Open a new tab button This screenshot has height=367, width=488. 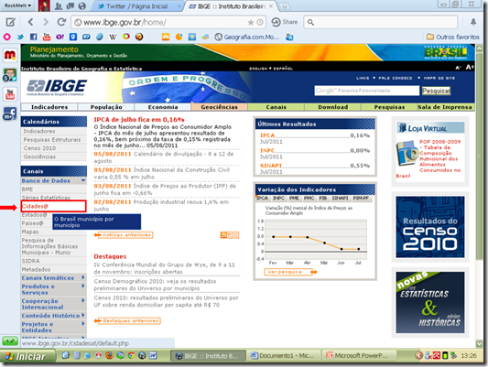284,5
